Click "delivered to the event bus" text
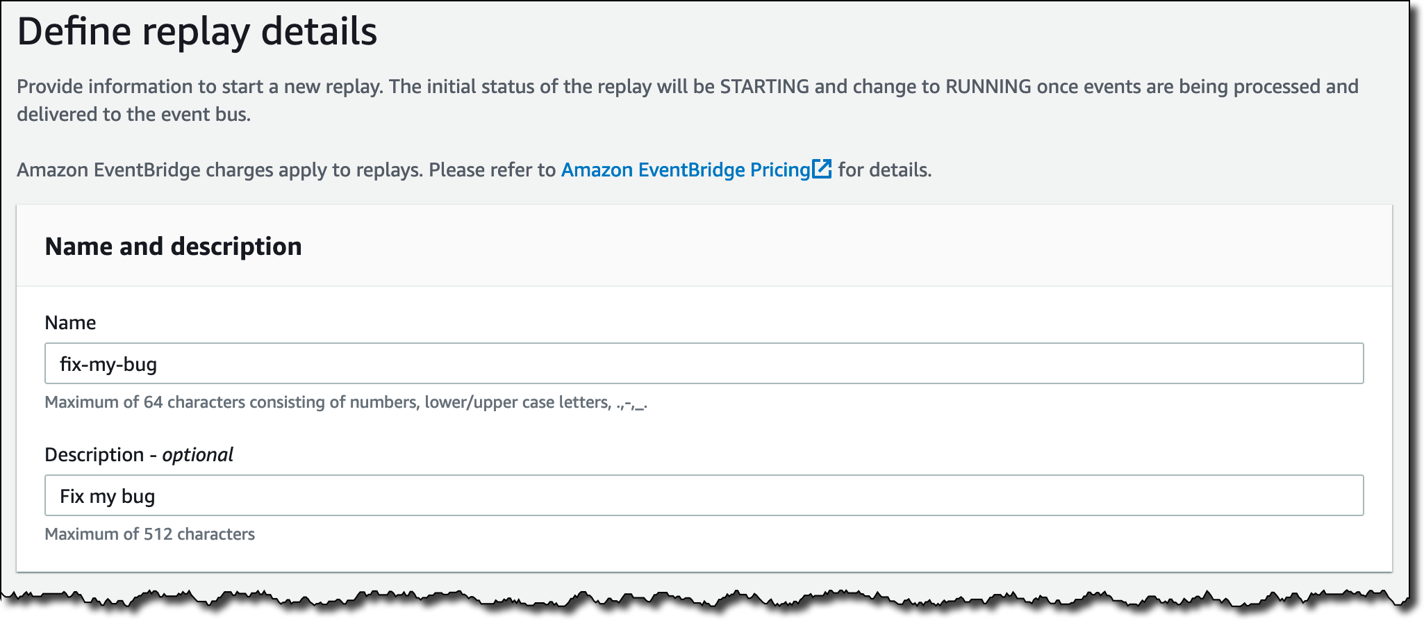Viewport: 1424px width, 621px height. click(133, 115)
